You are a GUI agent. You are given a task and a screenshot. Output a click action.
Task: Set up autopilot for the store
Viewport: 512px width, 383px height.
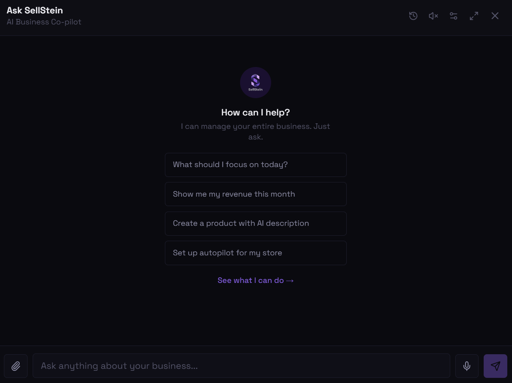[x=255, y=253]
